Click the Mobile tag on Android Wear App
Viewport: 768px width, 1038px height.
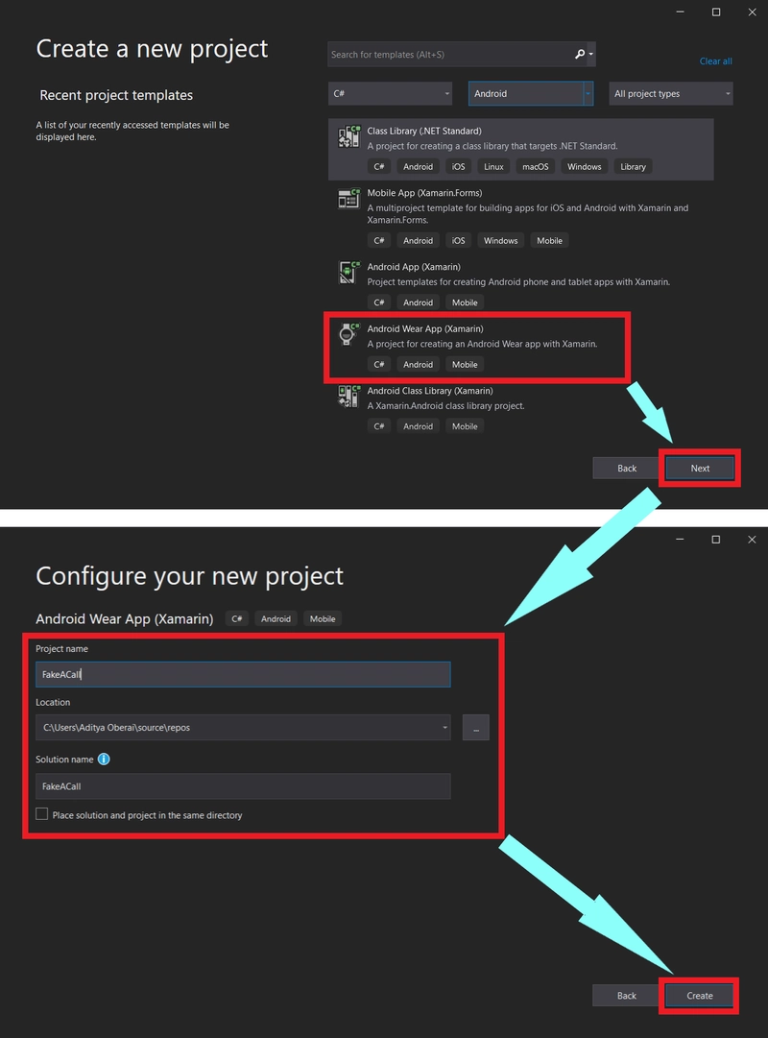click(465, 365)
